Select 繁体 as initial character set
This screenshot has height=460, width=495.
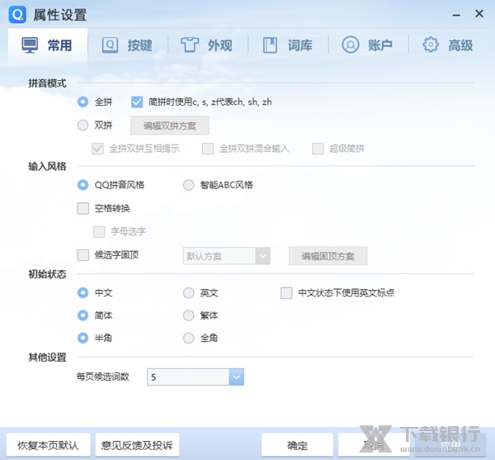pos(188,315)
